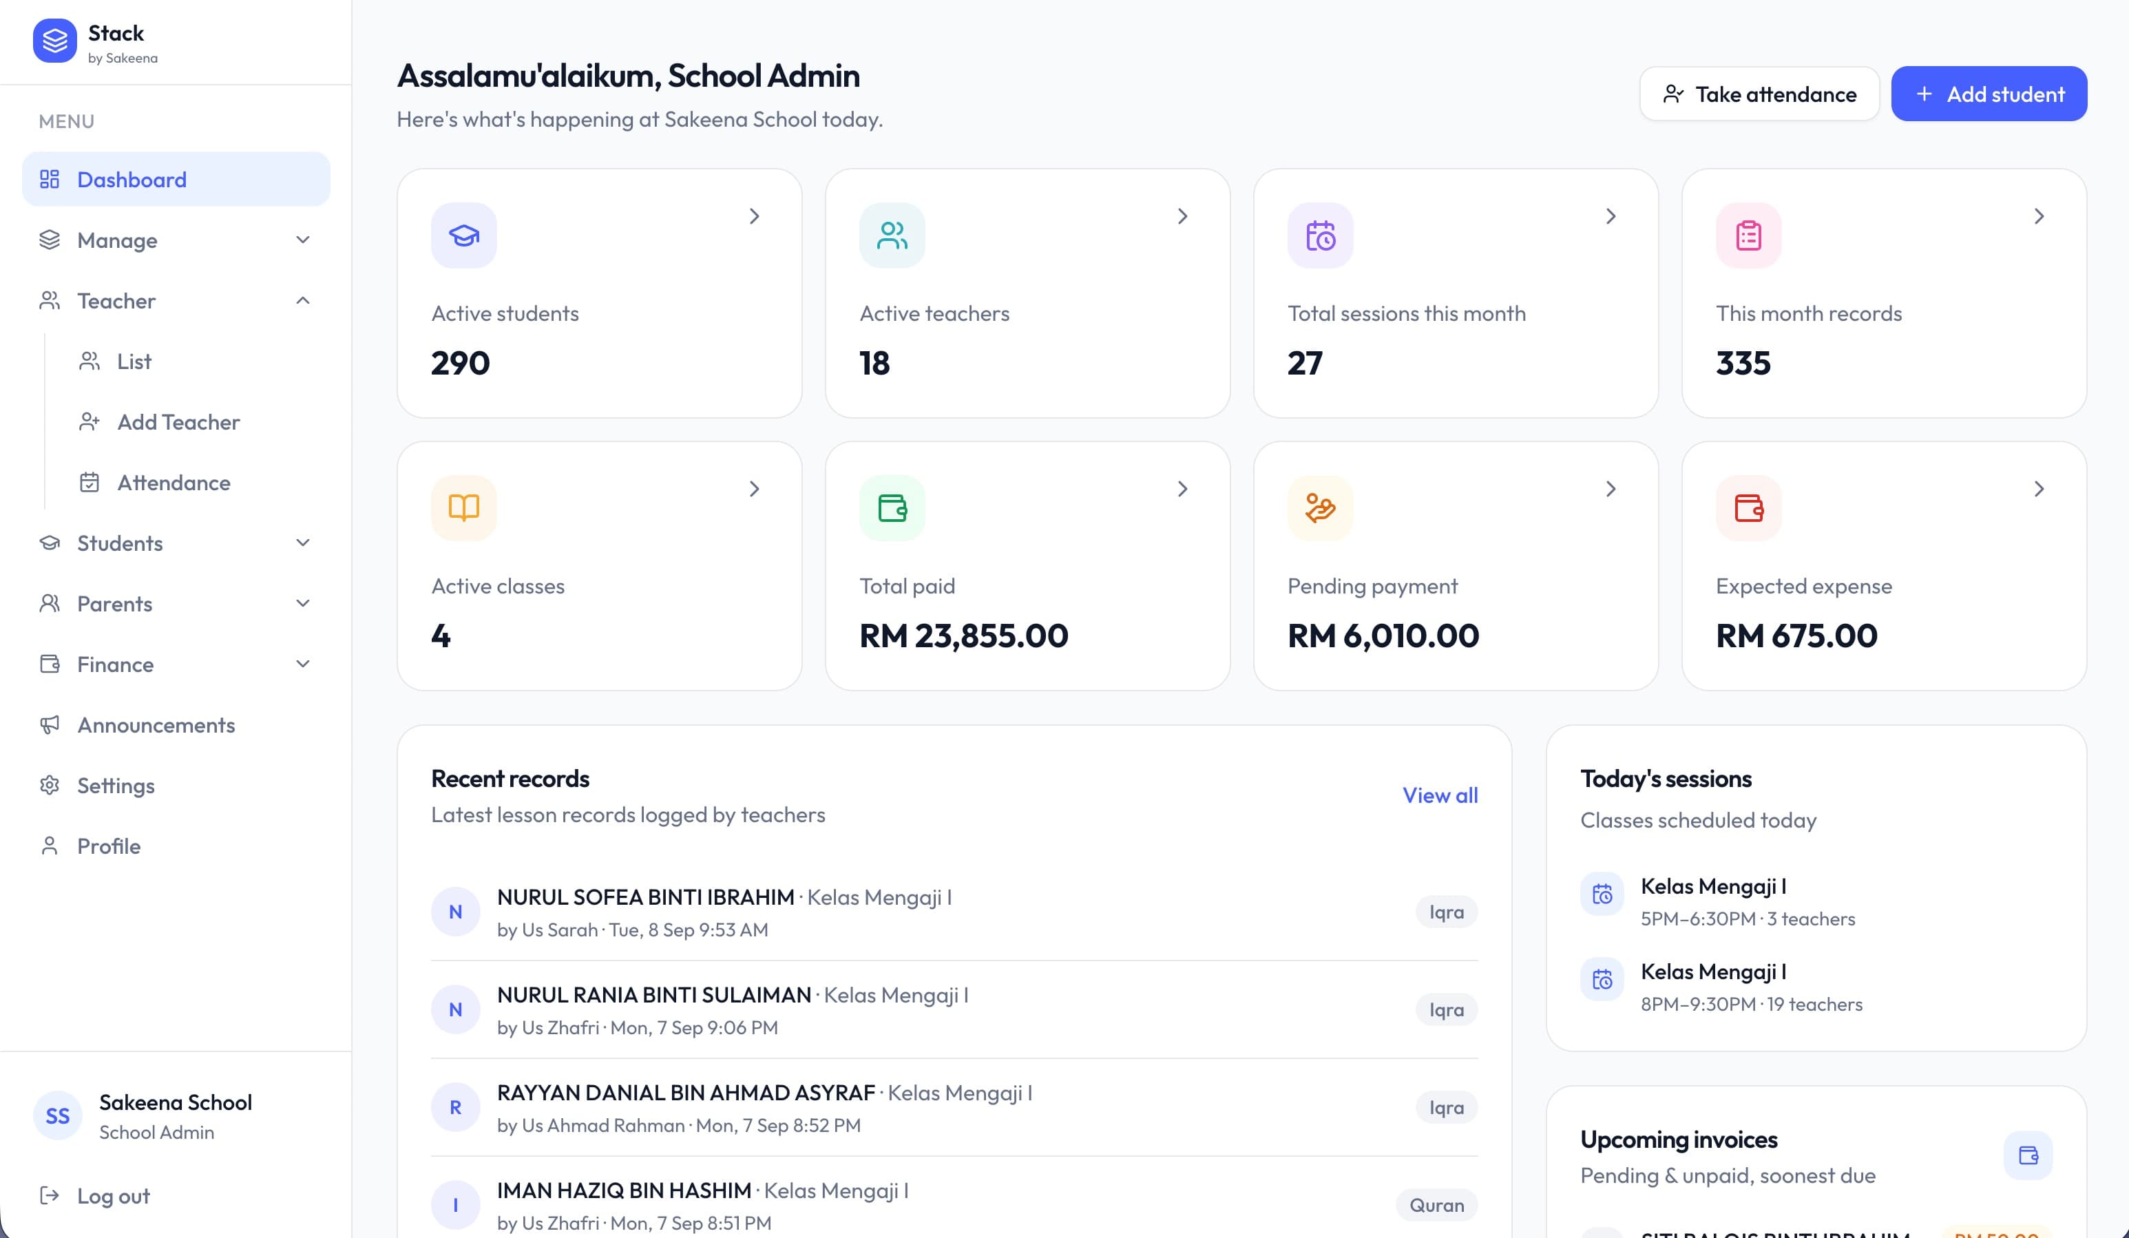Click the Sakeena School account name

click(176, 1103)
